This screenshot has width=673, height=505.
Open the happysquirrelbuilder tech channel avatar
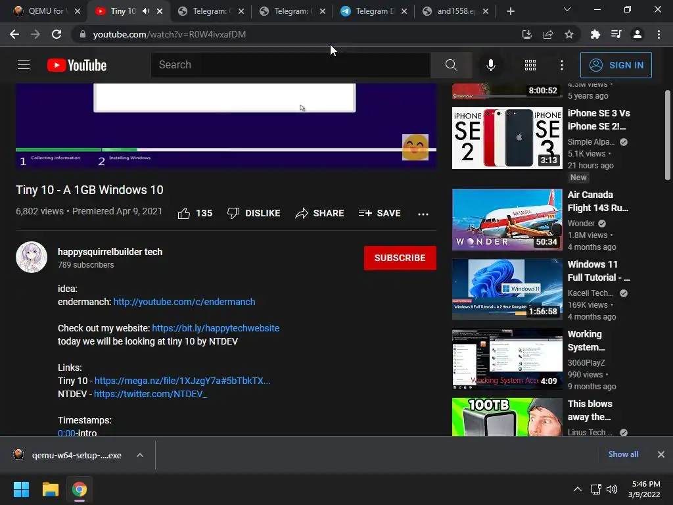click(32, 257)
